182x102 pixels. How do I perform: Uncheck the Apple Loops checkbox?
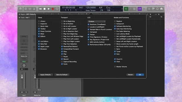39,46
